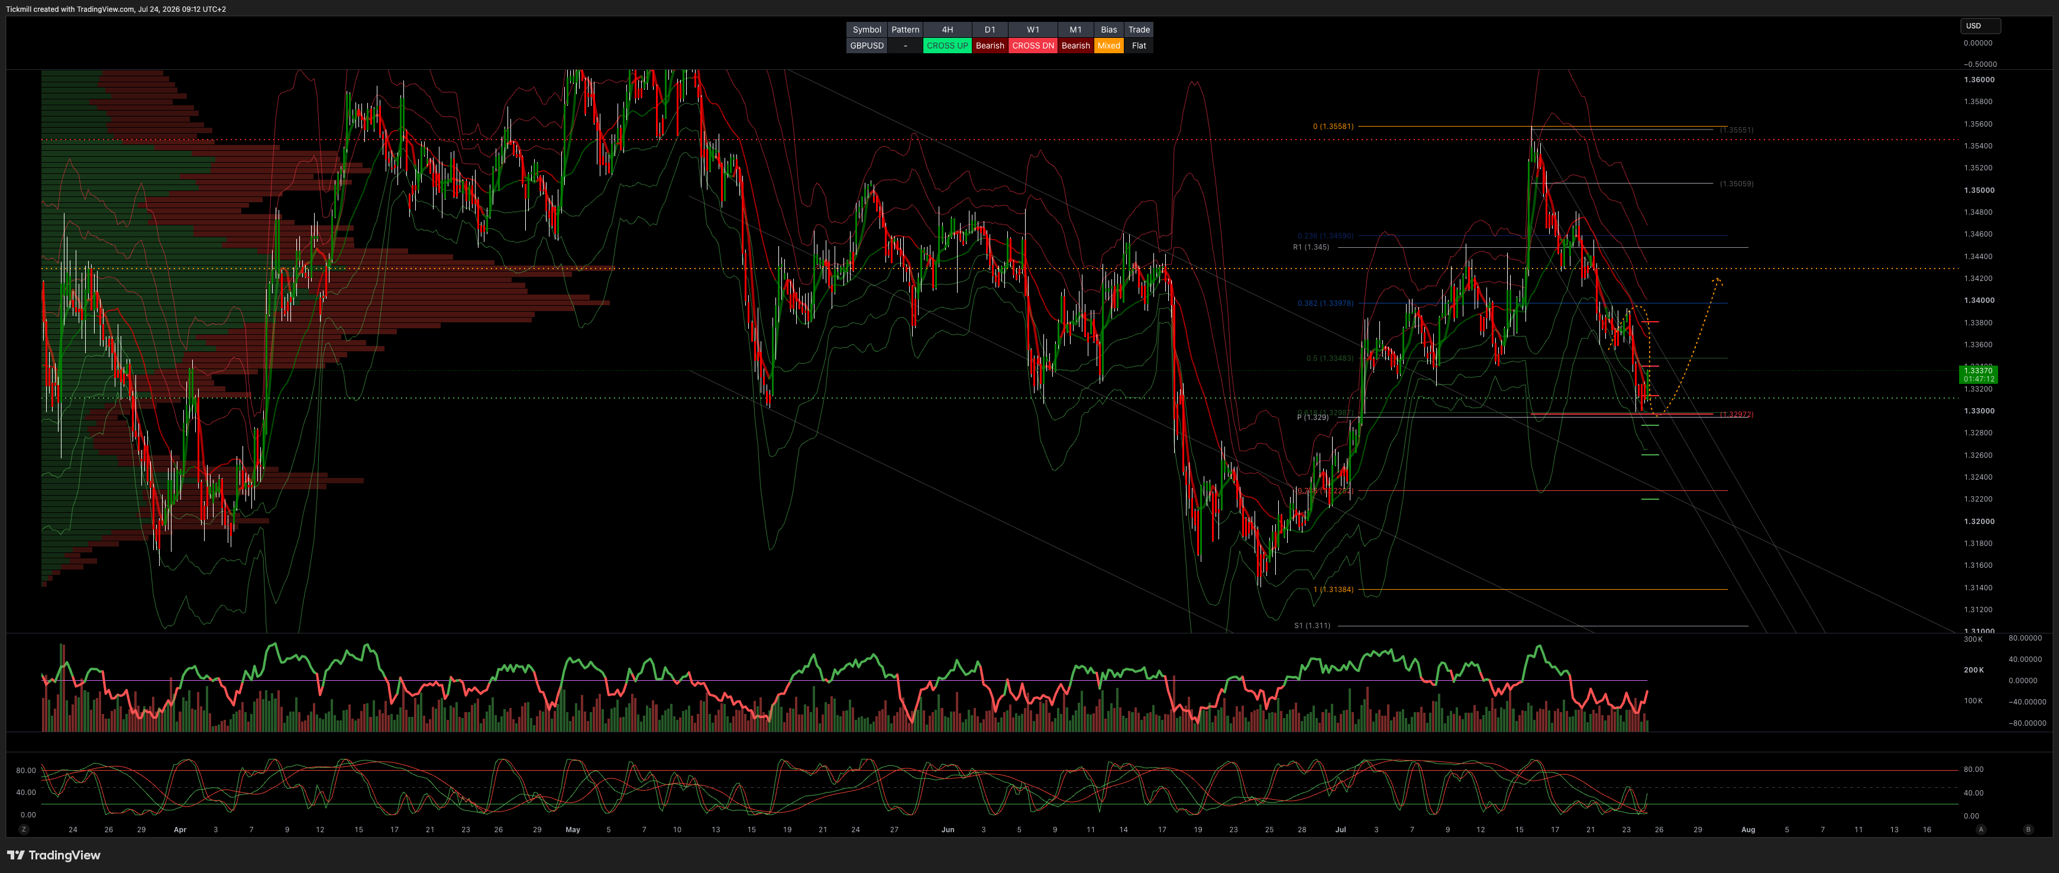Image resolution: width=2059 pixels, height=873 pixels.
Task: Toggle the A auto-scale button
Action: tap(1981, 830)
